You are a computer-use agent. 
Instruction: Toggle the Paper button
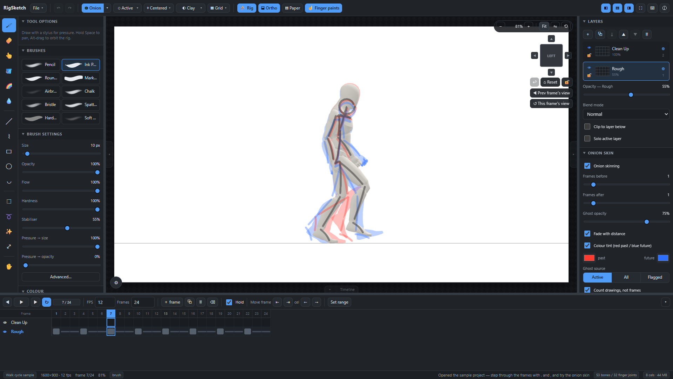[x=292, y=8]
